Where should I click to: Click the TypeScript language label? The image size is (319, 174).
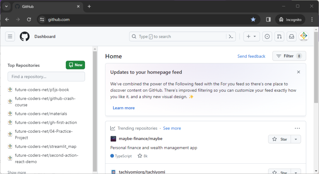(x=121, y=156)
